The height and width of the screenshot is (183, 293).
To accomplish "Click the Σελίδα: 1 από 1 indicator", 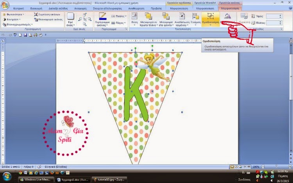I will coord(11,167).
